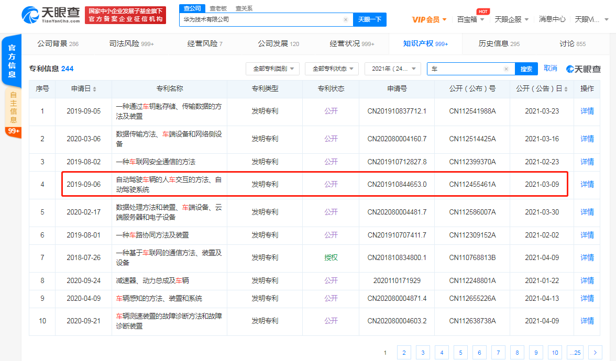Click the TianYanCha logo at top left
The width and height of the screenshot is (616, 361).
(51, 15)
